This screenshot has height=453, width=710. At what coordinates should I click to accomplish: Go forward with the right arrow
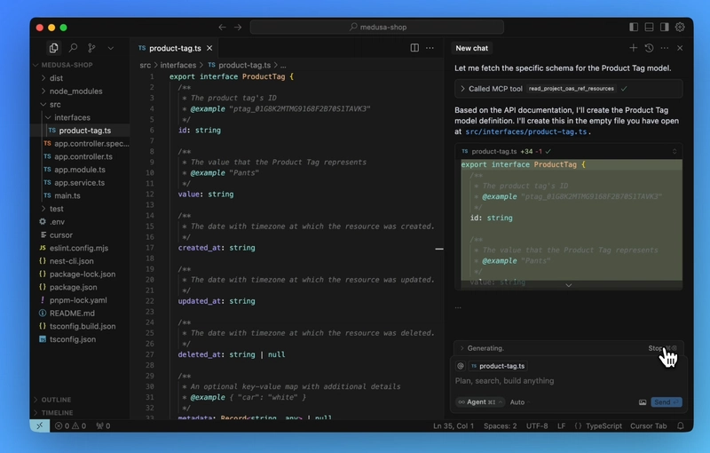tap(238, 28)
